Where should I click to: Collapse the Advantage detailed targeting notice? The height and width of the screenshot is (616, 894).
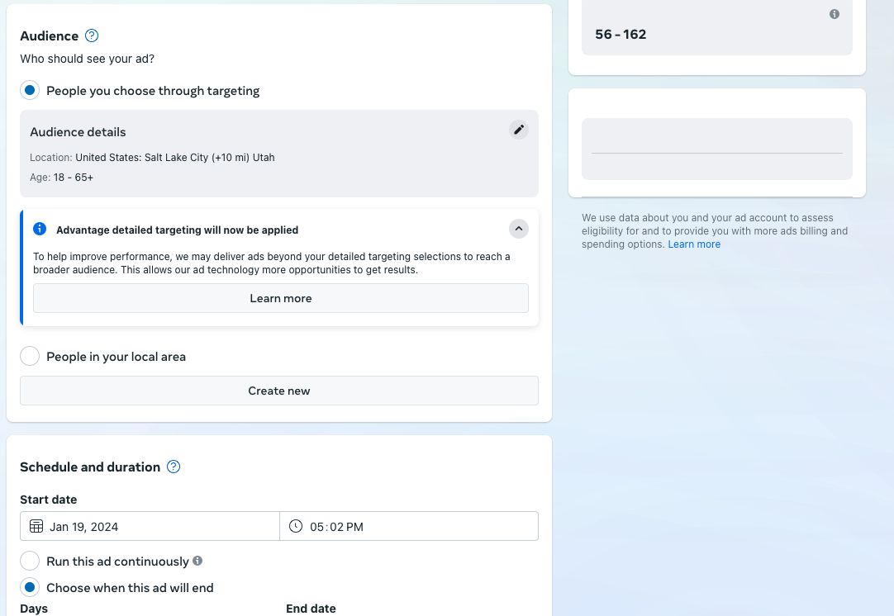(x=519, y=229)
